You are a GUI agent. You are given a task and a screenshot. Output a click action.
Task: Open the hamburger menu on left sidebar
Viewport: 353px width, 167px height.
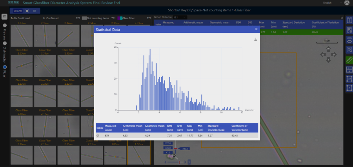(4, 17)
